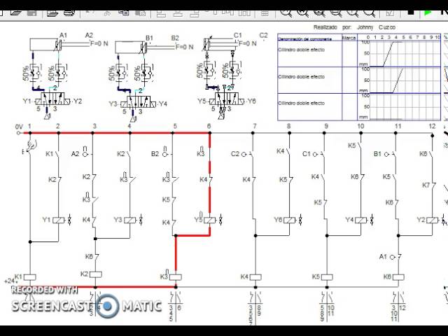Screen dimensions: 448x336
Task: Click the F=0 N label on cylinder A
Action: 99,43
